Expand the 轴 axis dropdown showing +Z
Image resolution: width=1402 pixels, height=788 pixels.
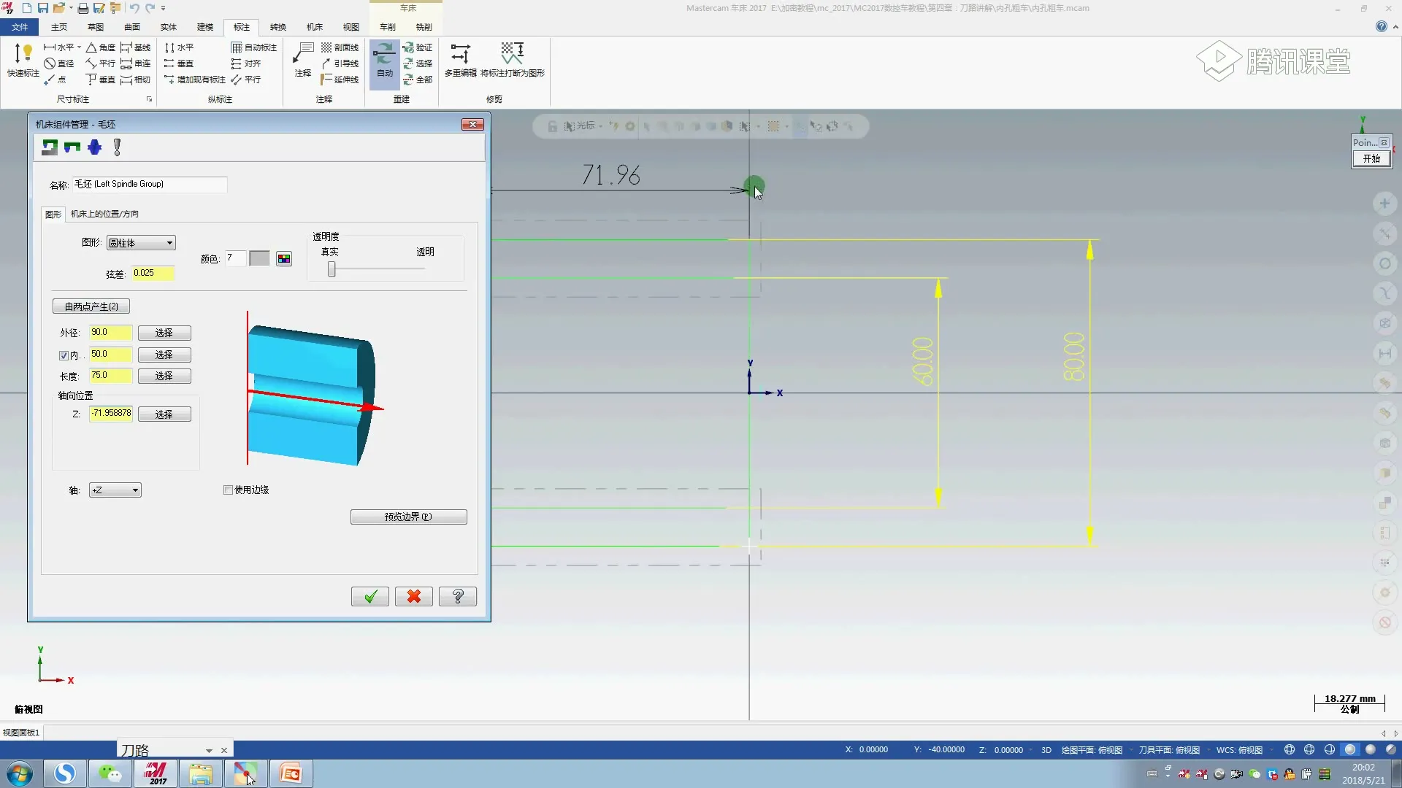pyautogui.click(x=115, y=490)
